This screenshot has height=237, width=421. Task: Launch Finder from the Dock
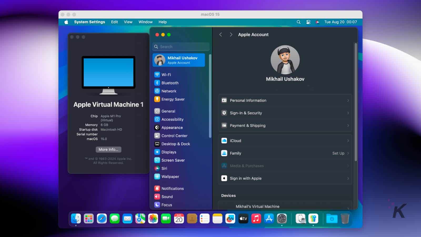click(76, 218)
